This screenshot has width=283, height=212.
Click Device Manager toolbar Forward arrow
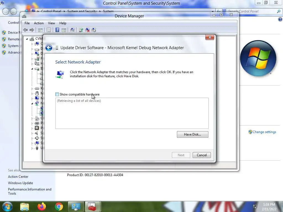(x=32, y=30)
